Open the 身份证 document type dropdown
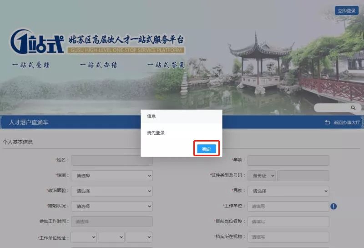The height and width of the screenshot is (248, 364). coord(262,176)
